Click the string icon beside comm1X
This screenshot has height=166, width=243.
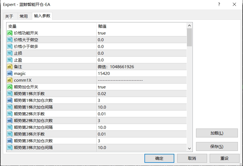pos(9,80)
